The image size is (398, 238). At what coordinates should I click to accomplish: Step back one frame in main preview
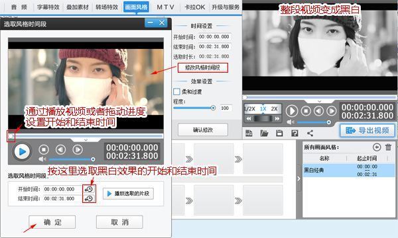(x=319, y=111)
